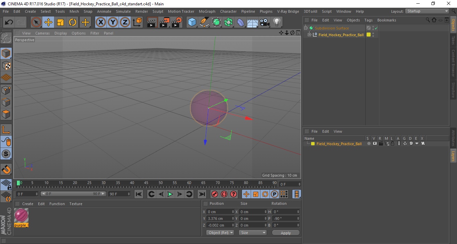Click Render View clapperboard icon
The width and height of the screenshot is (457, 244).
pos(153,22)
